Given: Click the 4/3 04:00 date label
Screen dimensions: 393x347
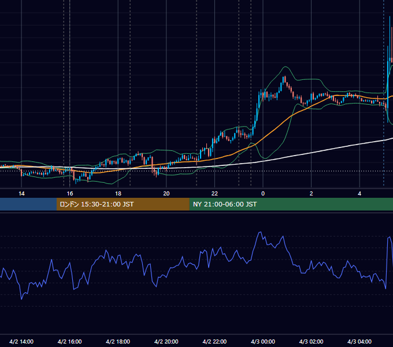Looking at the screenshot, I should point(359,341).
